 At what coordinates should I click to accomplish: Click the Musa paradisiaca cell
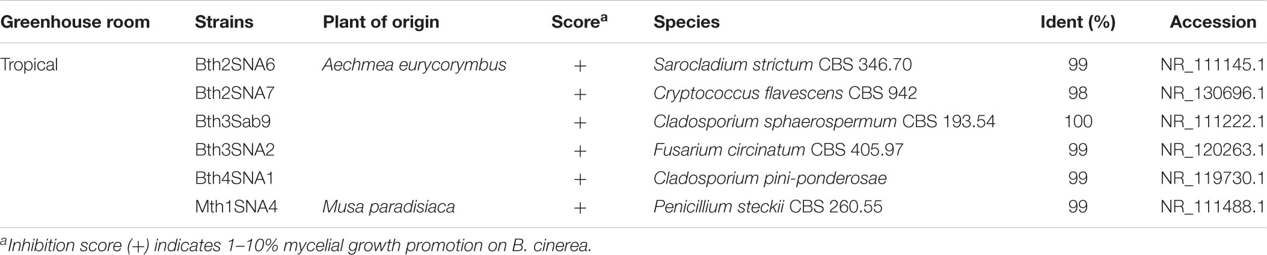coord(388,207)
